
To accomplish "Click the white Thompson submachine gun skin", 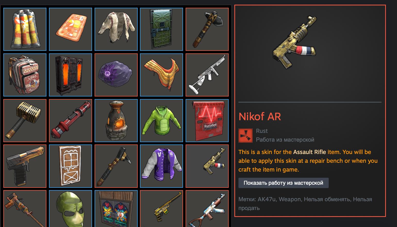I will point(207,75).
